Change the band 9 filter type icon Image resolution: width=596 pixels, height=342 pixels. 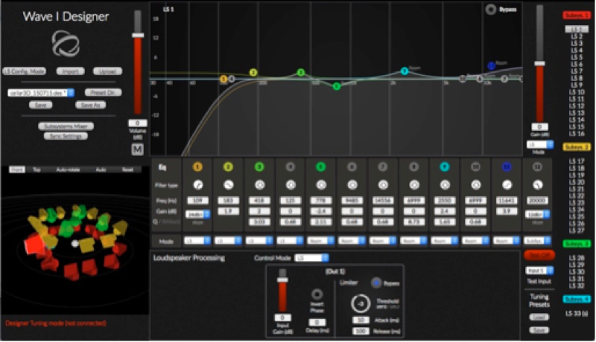(444, 185)
